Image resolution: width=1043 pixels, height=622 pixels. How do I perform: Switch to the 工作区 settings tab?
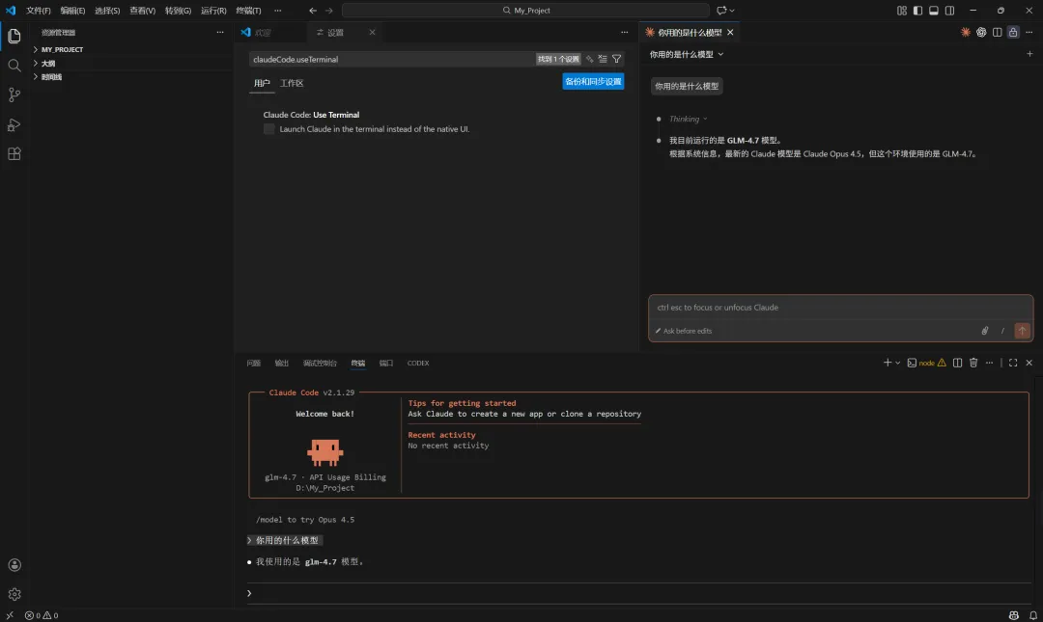292,83
